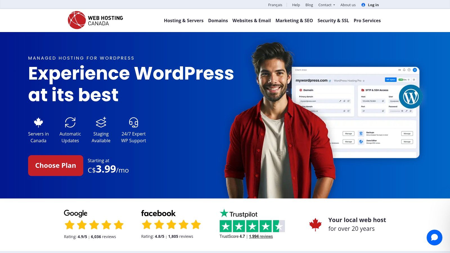Click the Log in user icon
This screenshot has height=253, width=450.
[x=364, y=4]
